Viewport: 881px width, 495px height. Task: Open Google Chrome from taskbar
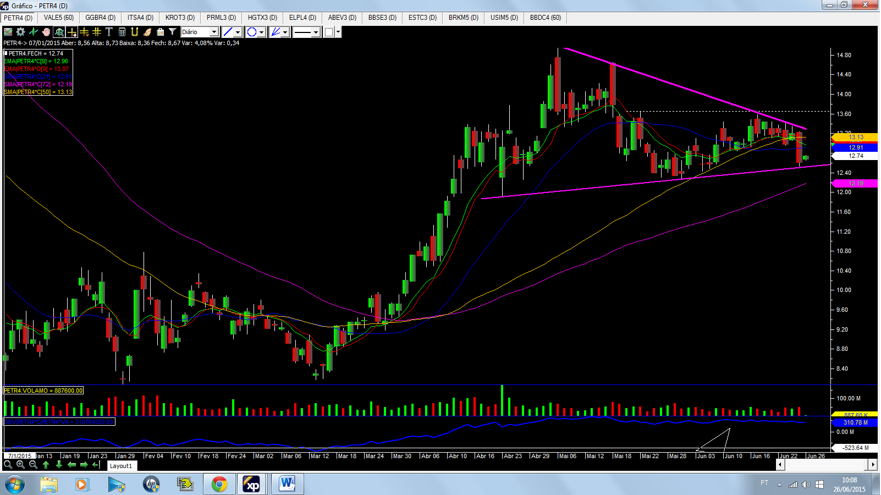coord(219,485)
